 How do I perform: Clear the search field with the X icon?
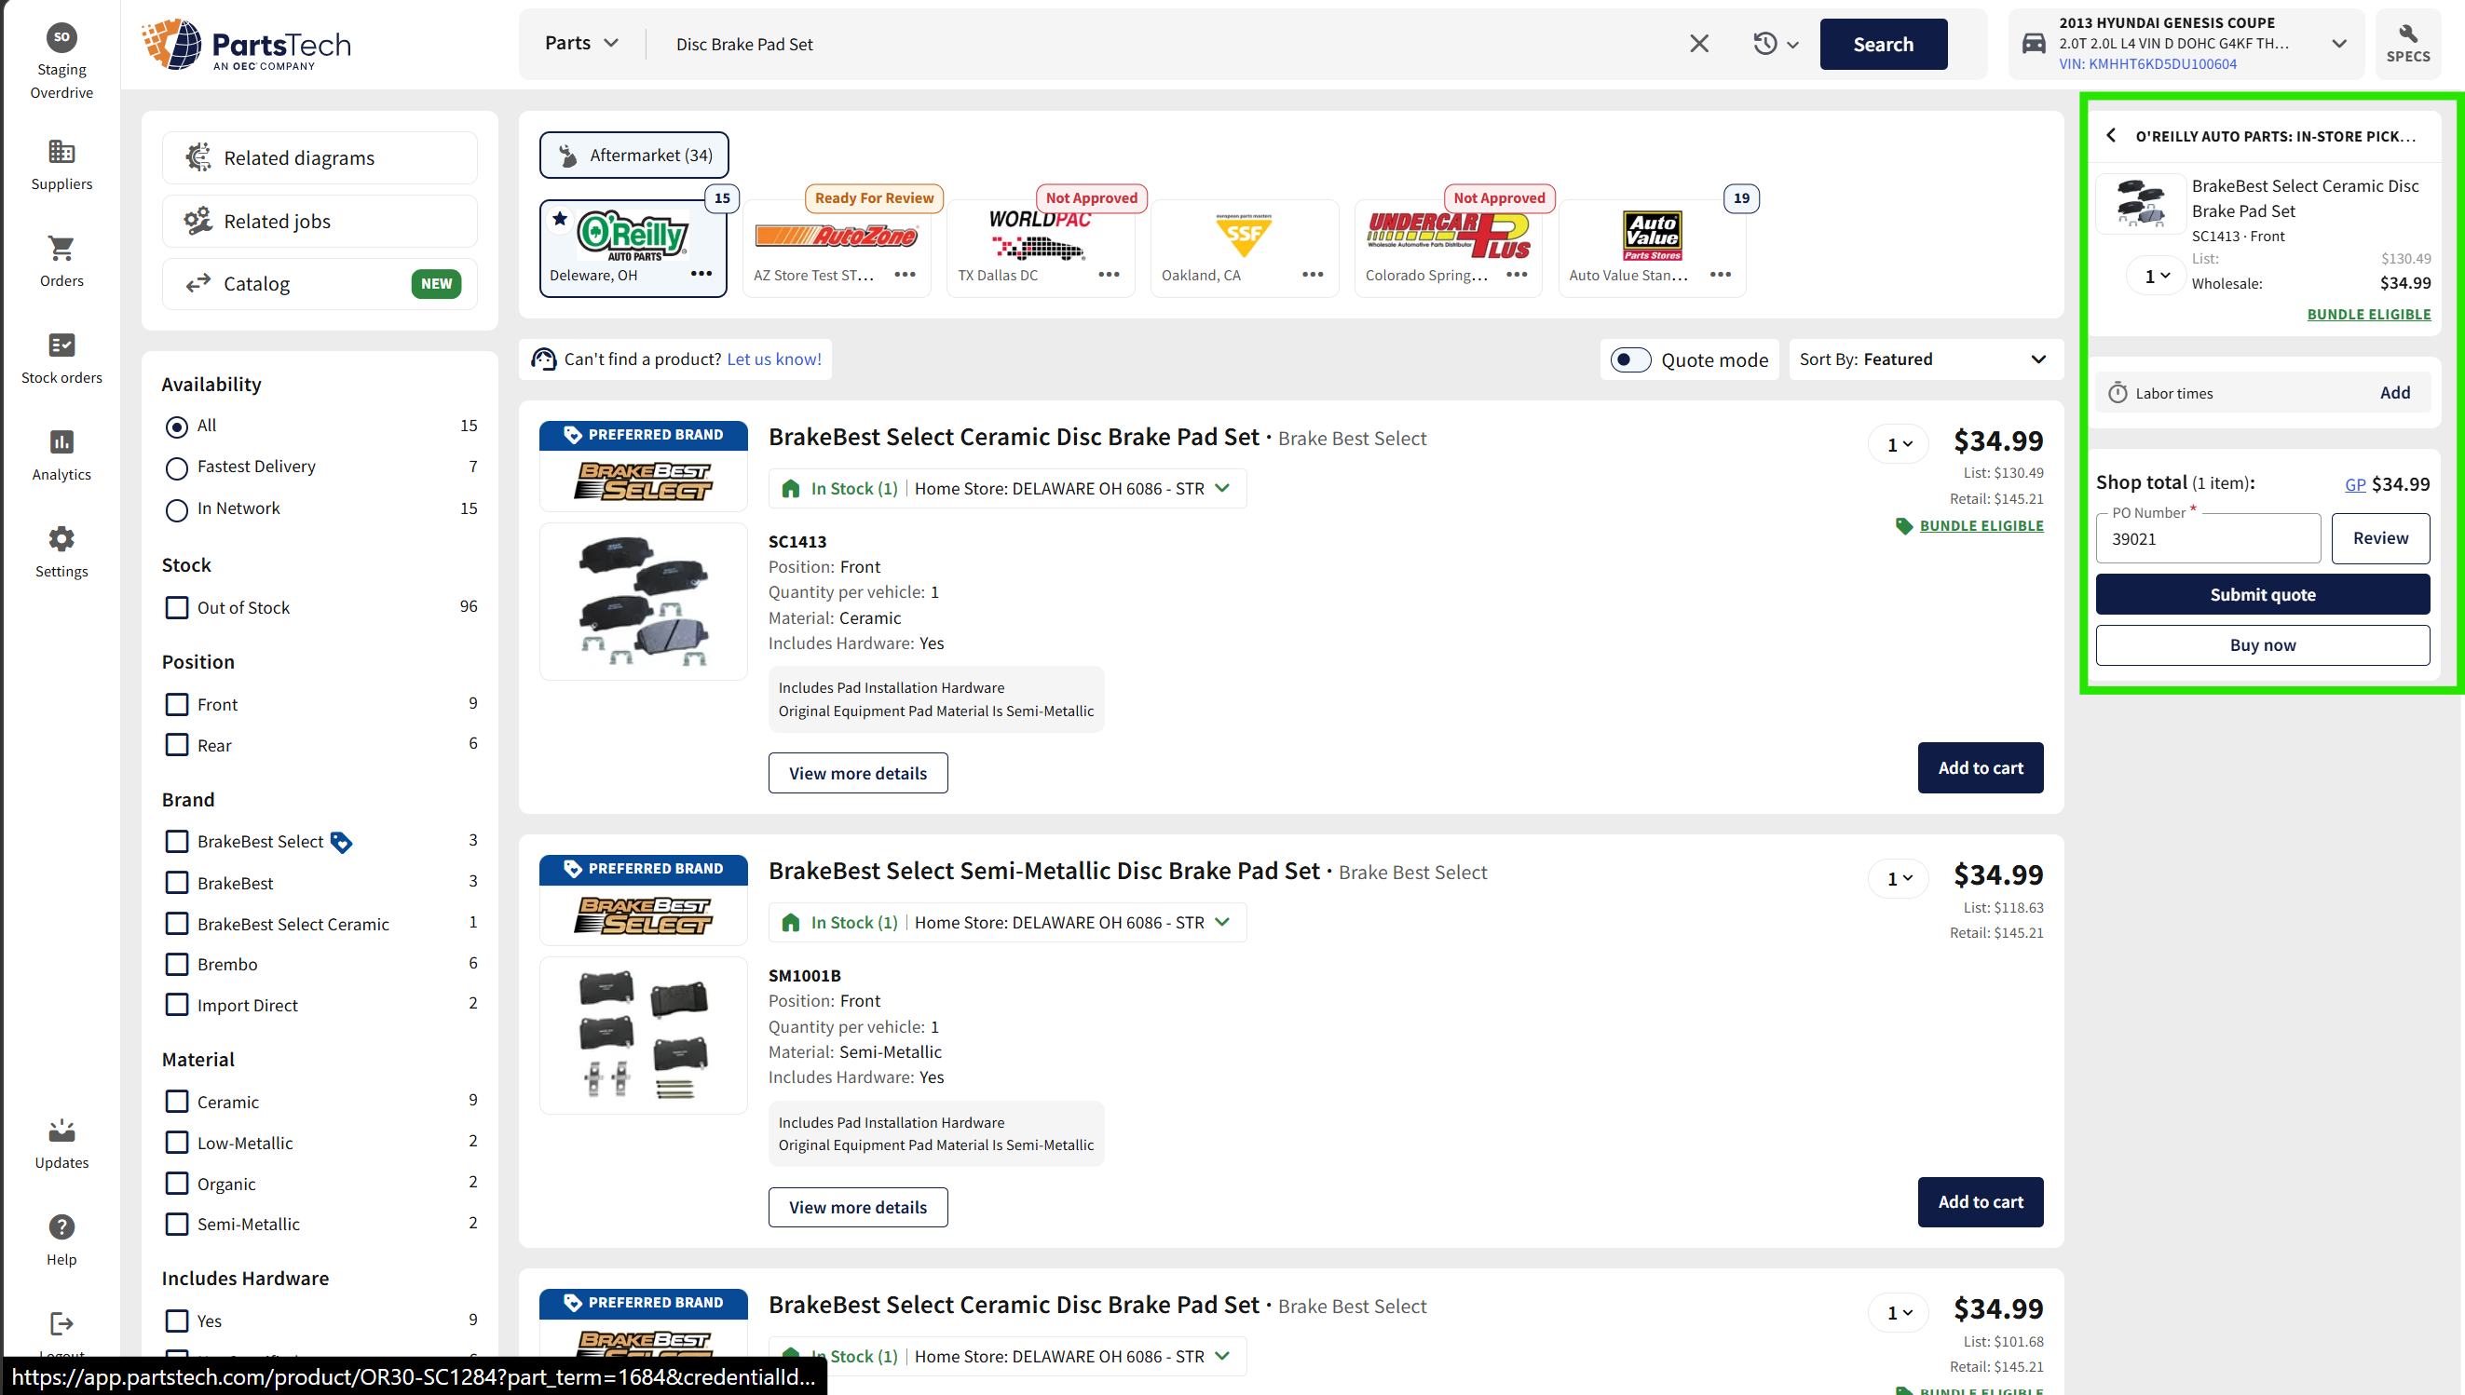click(x=1699, y=44)
